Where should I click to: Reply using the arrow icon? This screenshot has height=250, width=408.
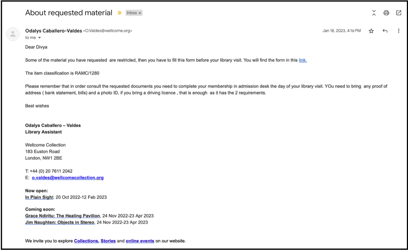click(x=385, y=31)
